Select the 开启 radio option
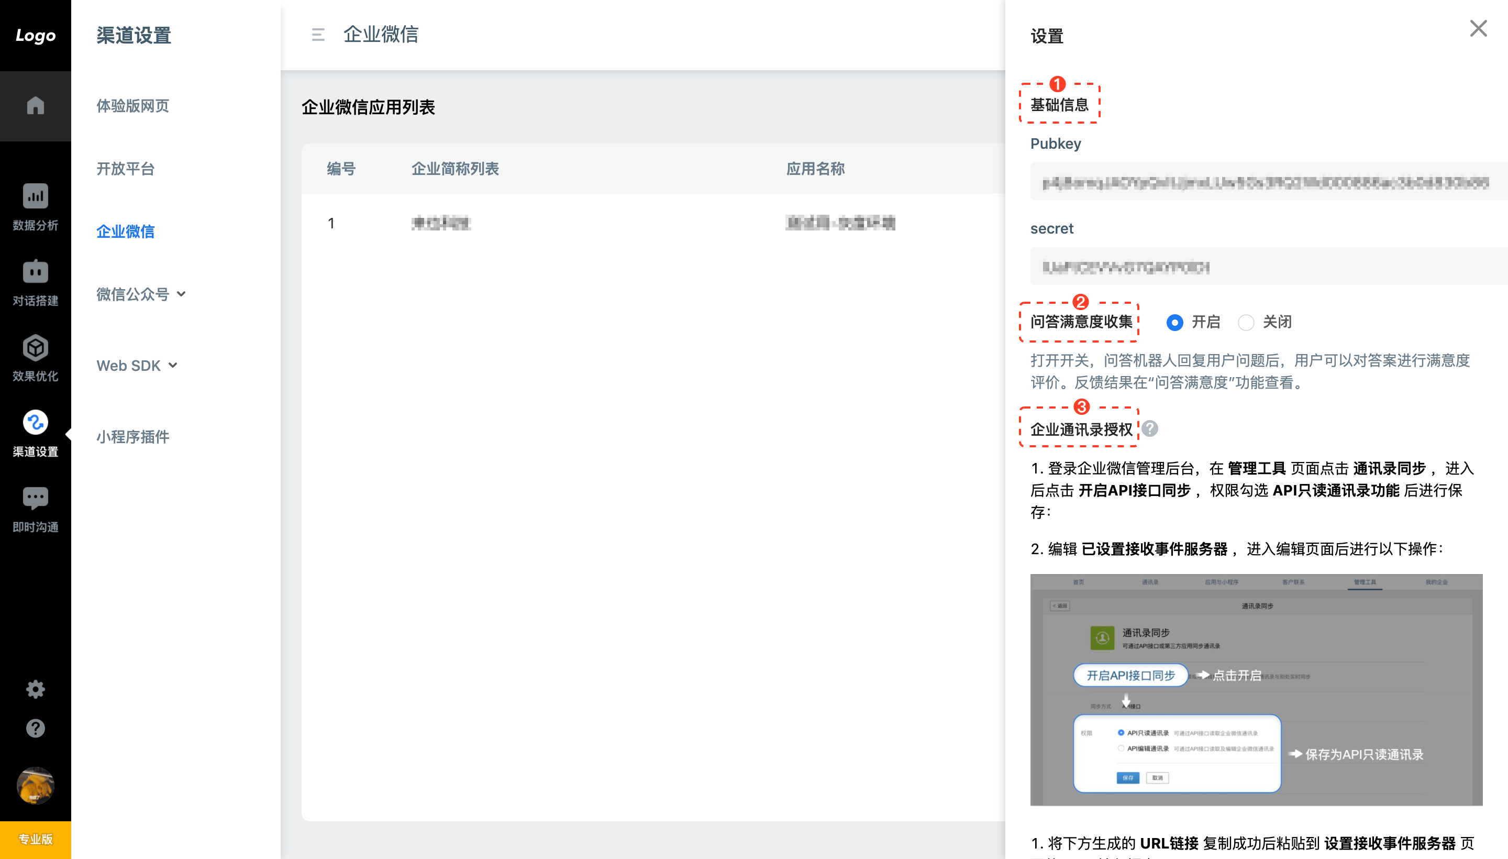The width and height of the screenshot is (1508, 859). click(1174, 322)
